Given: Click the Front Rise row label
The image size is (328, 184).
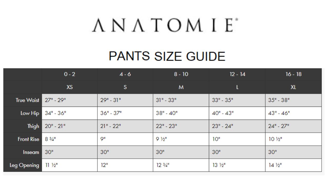Looking at the screenshot, I should 28,139.
